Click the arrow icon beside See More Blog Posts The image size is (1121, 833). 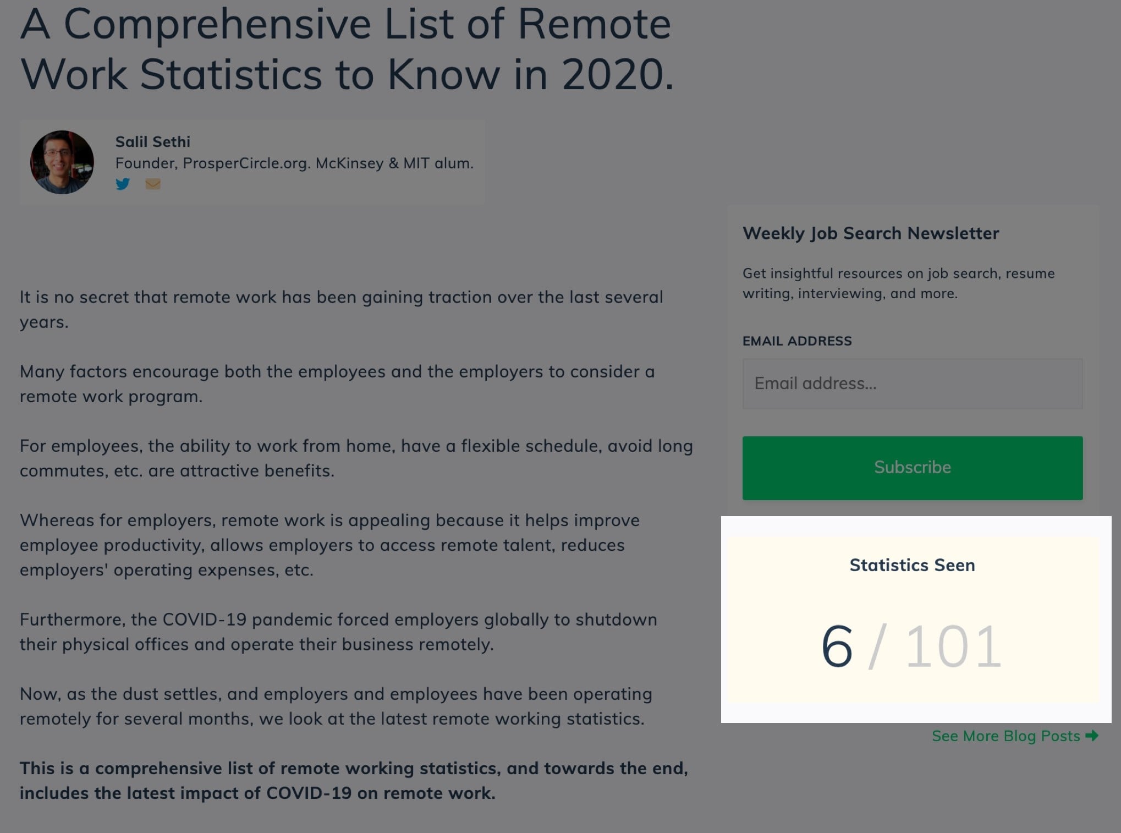[x=1092, y=736]
